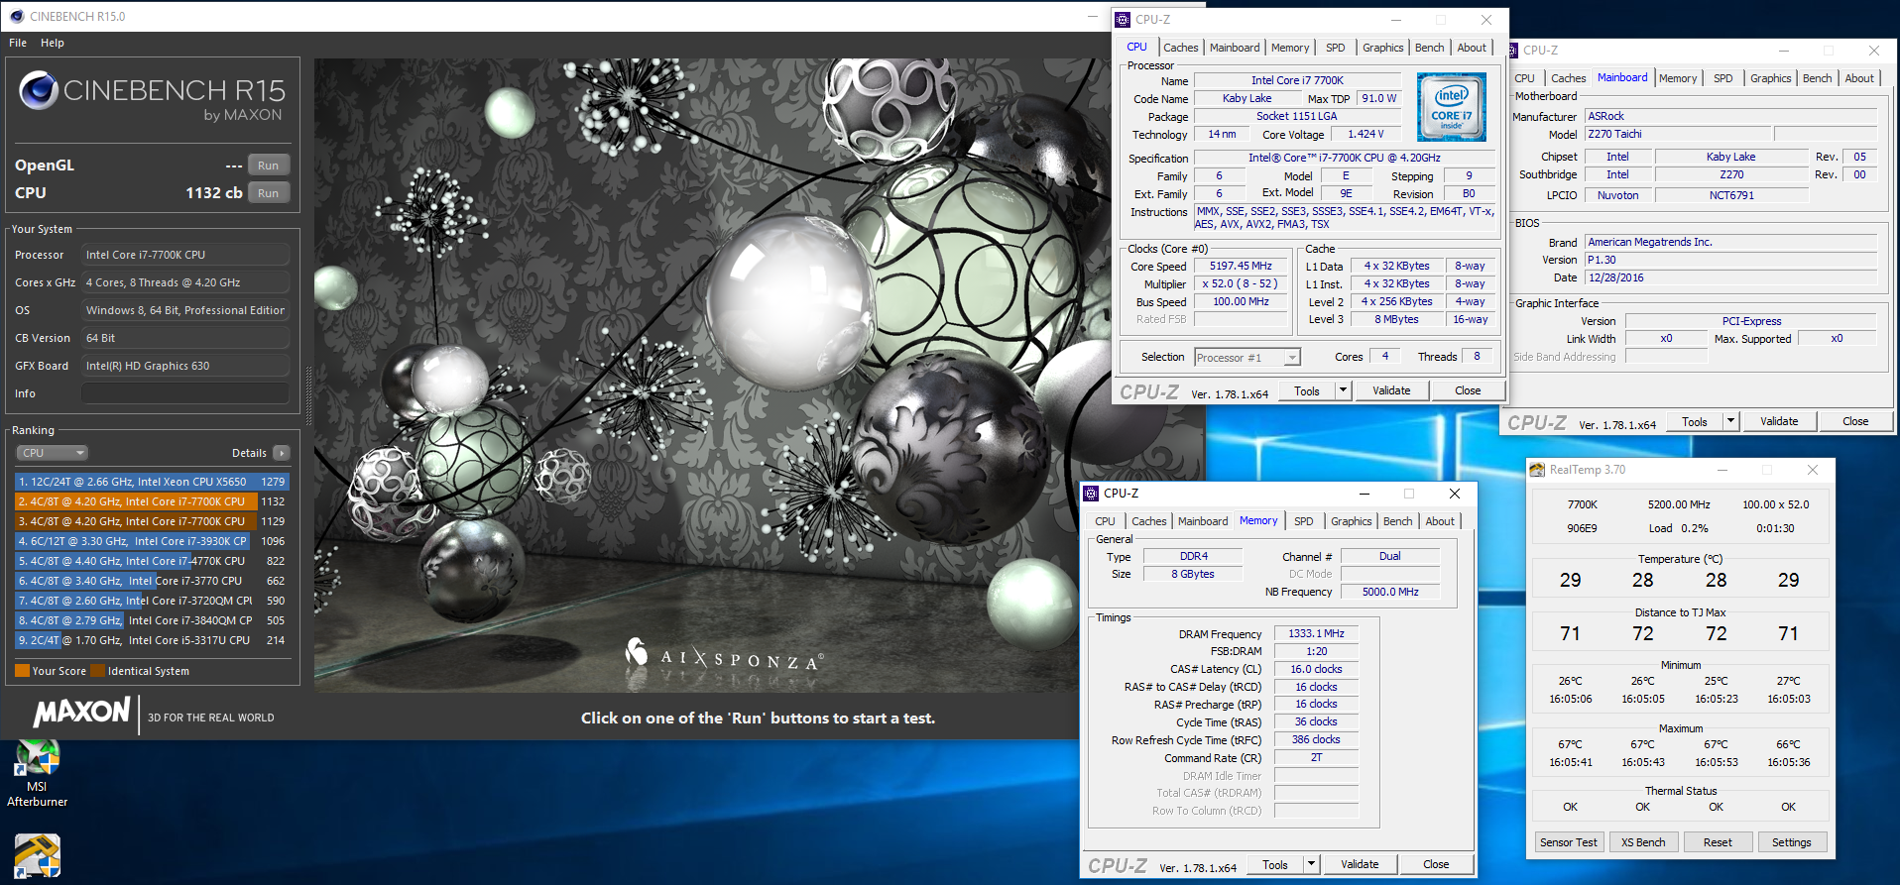Click the CPU-Z title bar icon in processor window

(x=1123, y=19)
